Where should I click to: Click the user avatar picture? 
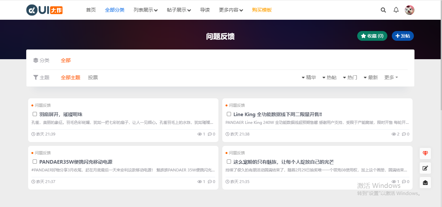tap(409, 10)
